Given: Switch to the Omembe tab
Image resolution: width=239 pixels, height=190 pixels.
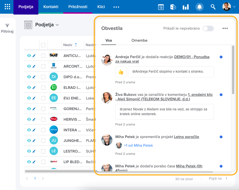Looking at the screenshot, I should point(139,40).
